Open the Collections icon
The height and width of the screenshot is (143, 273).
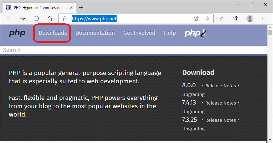pyautogui.click(x=236, y=18)
